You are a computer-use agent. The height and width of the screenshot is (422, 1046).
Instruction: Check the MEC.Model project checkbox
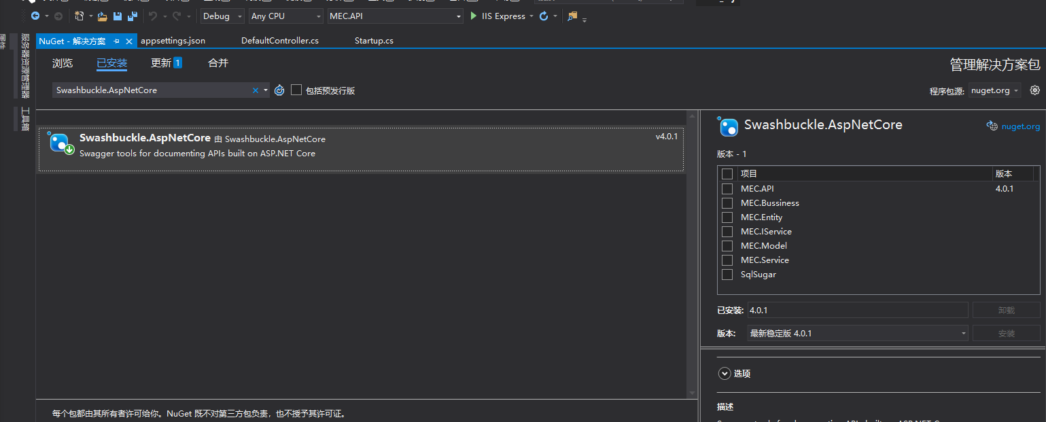point(727,246)
